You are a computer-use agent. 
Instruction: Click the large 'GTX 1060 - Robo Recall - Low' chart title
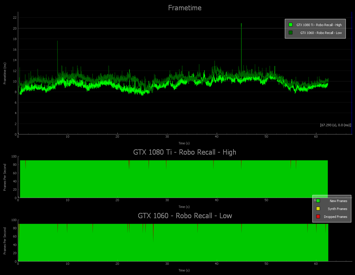click(x=185, y=216)
